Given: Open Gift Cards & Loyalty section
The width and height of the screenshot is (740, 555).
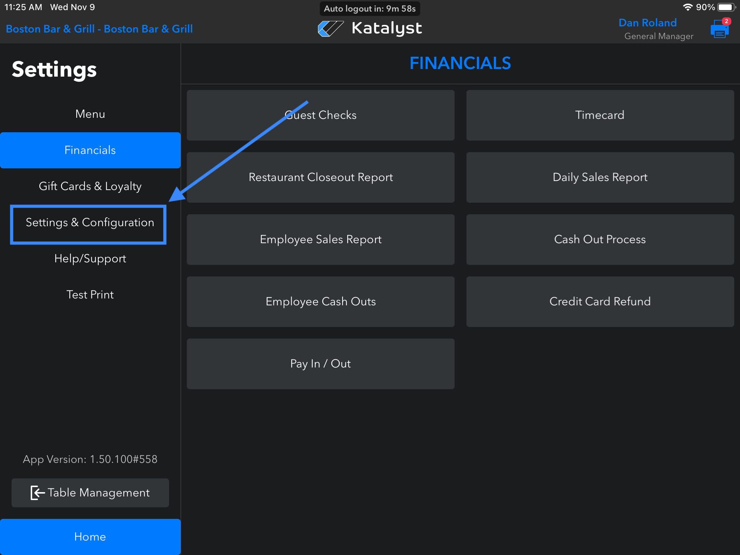Looking at the screenshot, I should click(x=90, y=186).
